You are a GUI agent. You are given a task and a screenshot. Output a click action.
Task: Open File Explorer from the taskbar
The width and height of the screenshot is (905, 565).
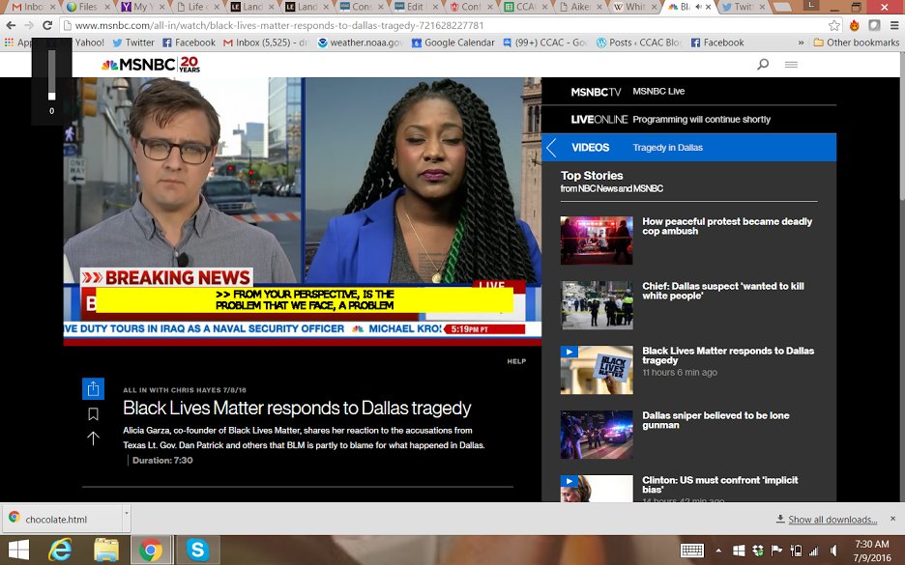(x=106, y=550)
